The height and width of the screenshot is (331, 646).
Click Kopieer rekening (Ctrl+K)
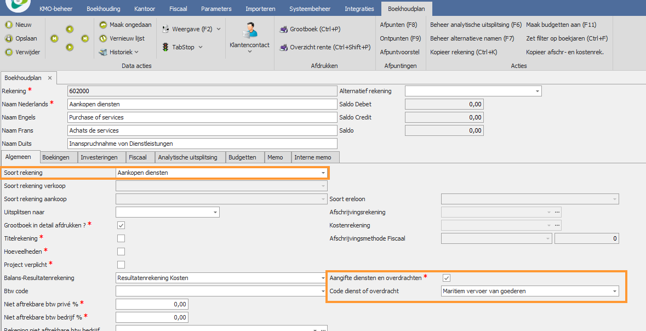[x=464, y=53]
